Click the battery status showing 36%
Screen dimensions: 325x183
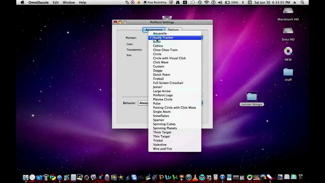232,2
